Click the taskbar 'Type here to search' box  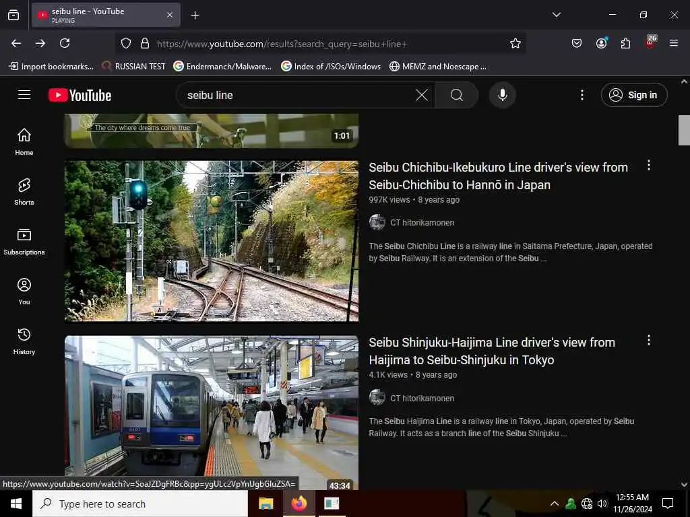(x=140, y=504)
